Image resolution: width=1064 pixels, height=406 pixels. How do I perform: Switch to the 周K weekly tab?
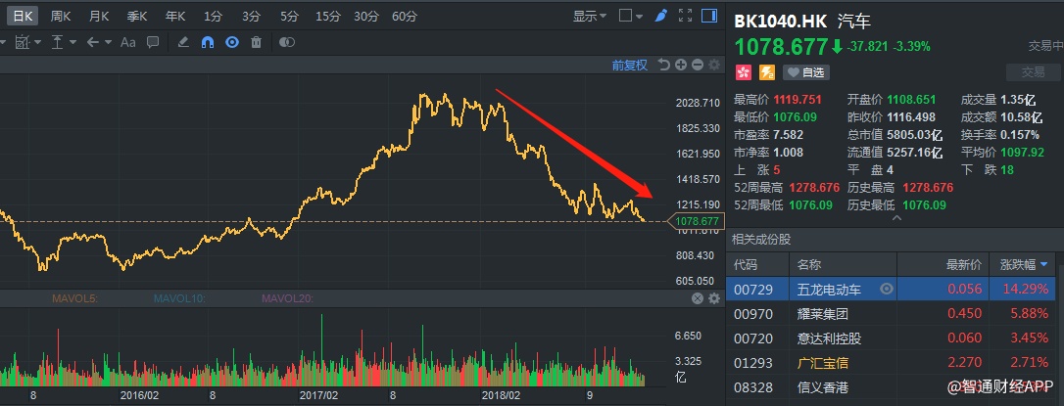(x=61, y=17)
